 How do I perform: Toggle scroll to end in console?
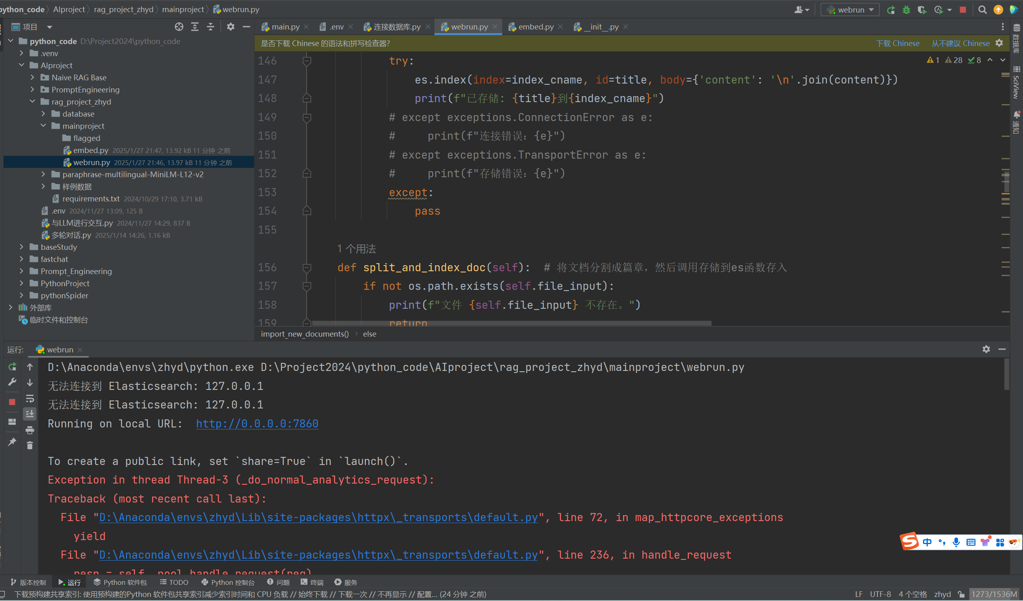29,414
